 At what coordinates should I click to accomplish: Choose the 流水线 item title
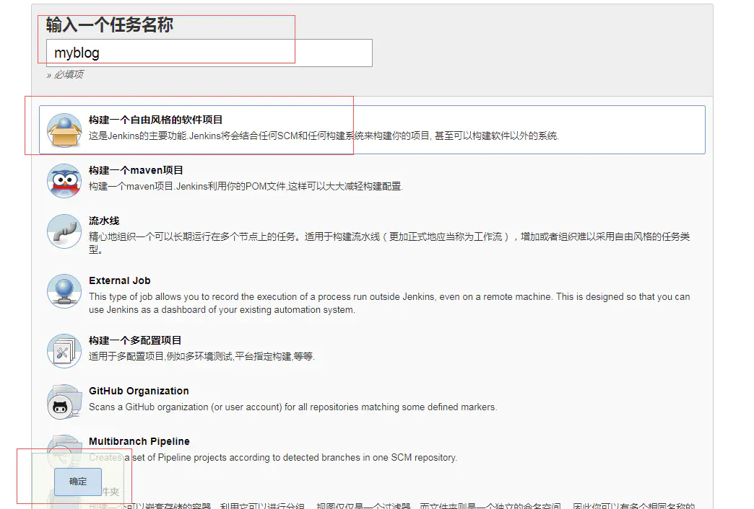104,221
